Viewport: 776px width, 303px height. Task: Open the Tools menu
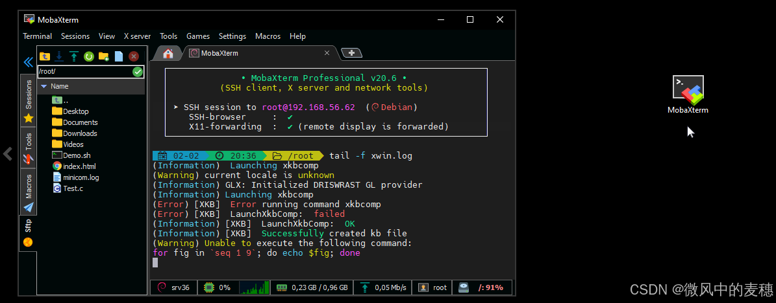coord(168,36)
